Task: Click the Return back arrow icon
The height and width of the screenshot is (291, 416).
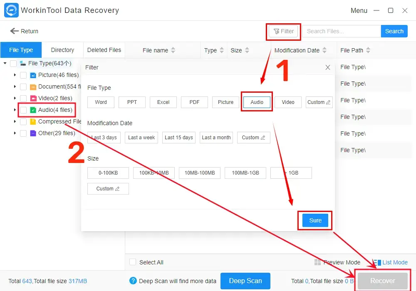Action: pyautogui.click(x=14, y=31)
